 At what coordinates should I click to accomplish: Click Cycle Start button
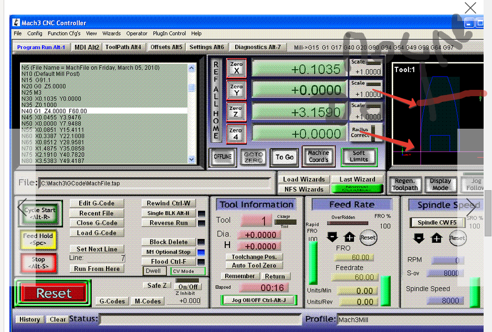pyautogui.click(x=40, y=213)
